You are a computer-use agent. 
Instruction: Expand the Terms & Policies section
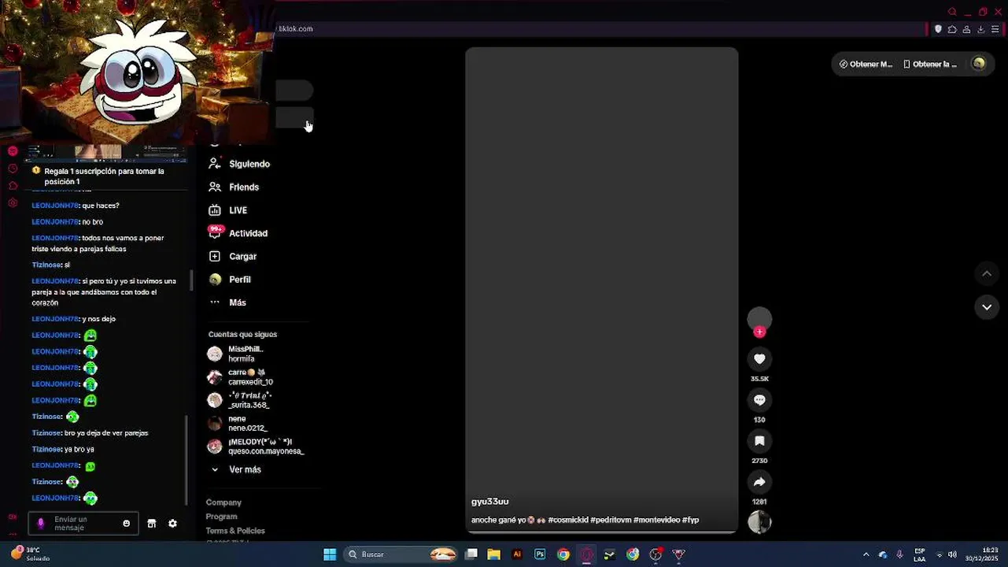pyautogui.click(x=235, y=531)
